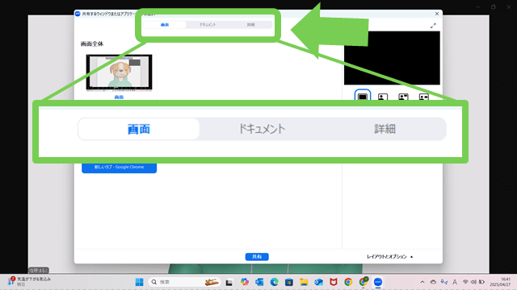Open the 詳細 tab in the small top tab bar
The height and width of the screenshot is (290, 517).
pyautogui.click(x=251, y=25)
